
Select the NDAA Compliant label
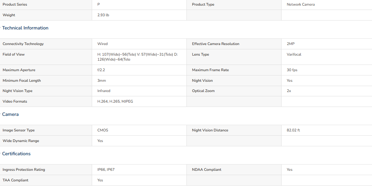(206, 169)
